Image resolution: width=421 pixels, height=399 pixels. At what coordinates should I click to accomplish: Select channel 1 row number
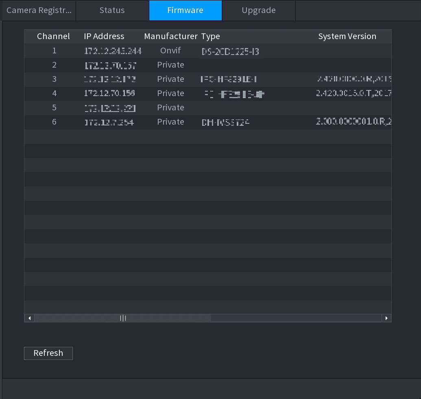pyautogui.click(x=54, y=51)
